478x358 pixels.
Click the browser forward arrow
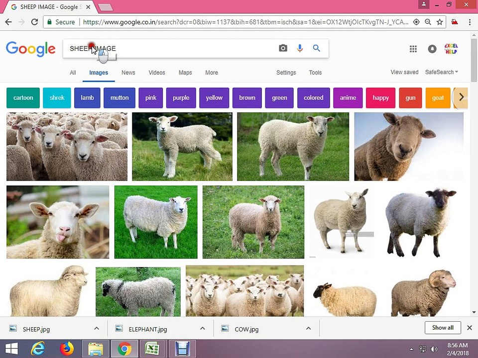pos(21,22)
